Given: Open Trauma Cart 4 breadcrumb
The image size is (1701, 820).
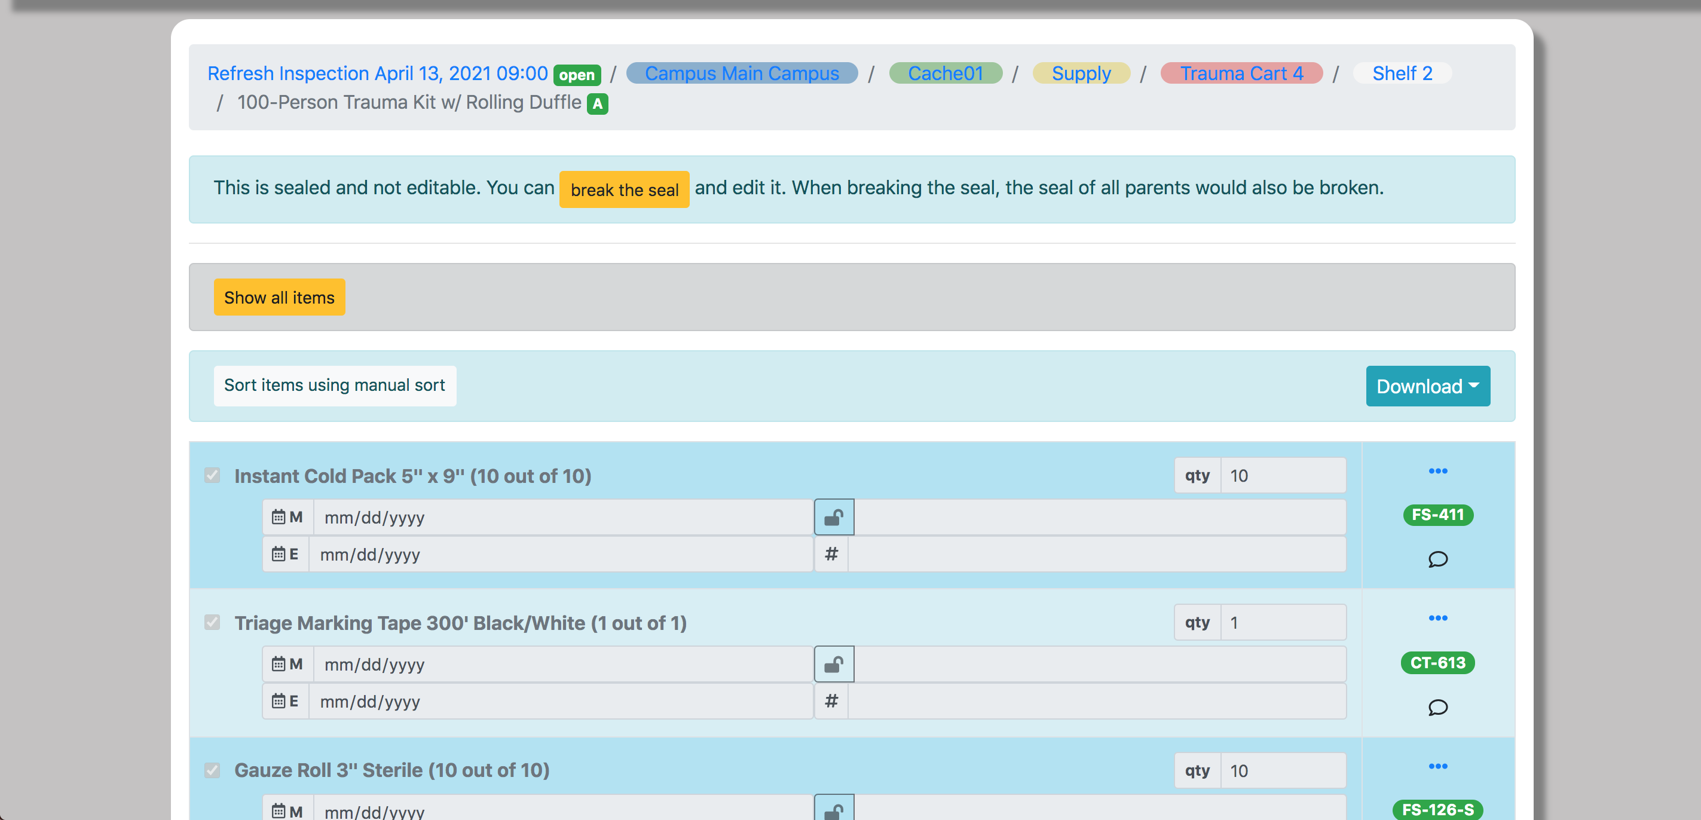Looking at the screenshot, I should (1241, 74).
